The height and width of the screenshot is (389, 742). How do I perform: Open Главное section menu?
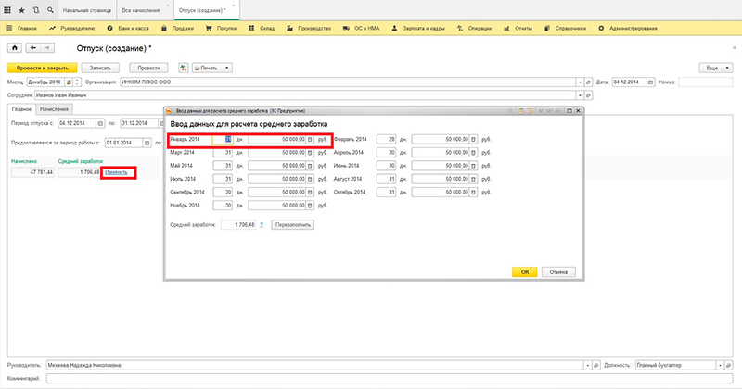[21, 29]
